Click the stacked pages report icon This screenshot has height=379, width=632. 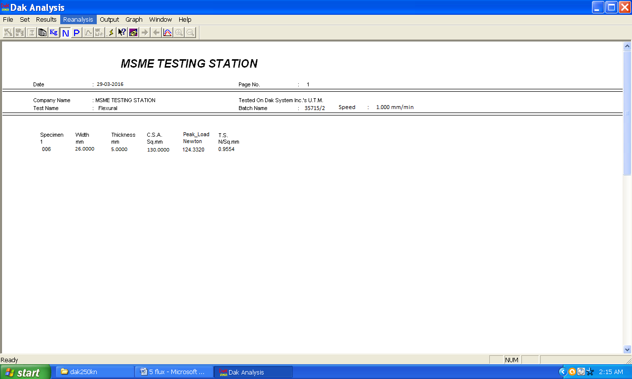(42, 33)
